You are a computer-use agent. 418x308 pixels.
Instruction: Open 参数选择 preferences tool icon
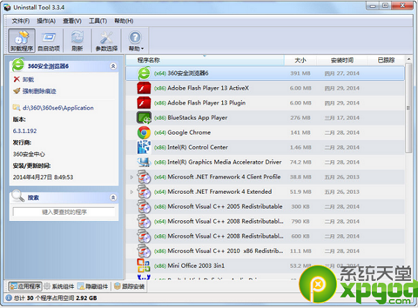click(107, 40)
